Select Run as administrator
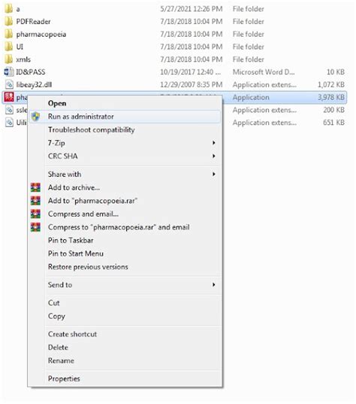The height and width of the screenshot is (404, 356). point(125,117)
